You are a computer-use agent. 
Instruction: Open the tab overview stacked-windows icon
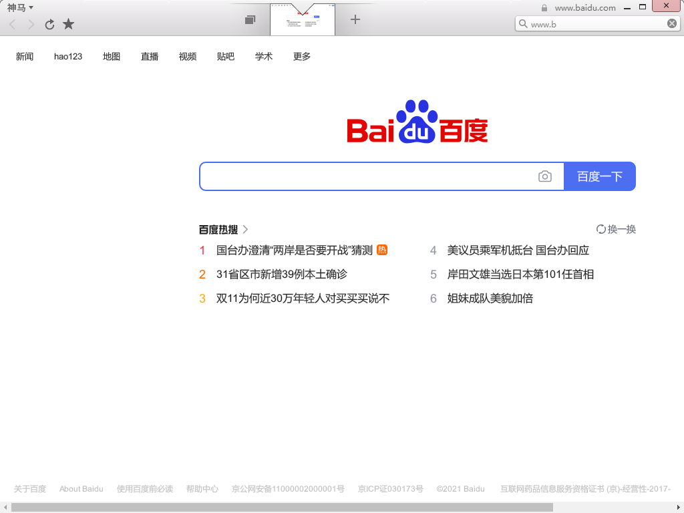(250, 20)
